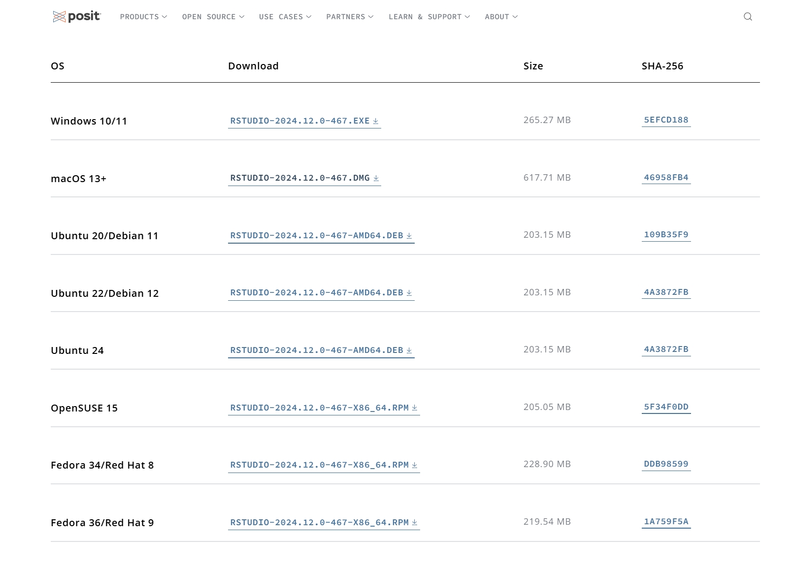
Task: Click the 265.27 MB size value
Action: pyautogui.click(x=547, y=120)
